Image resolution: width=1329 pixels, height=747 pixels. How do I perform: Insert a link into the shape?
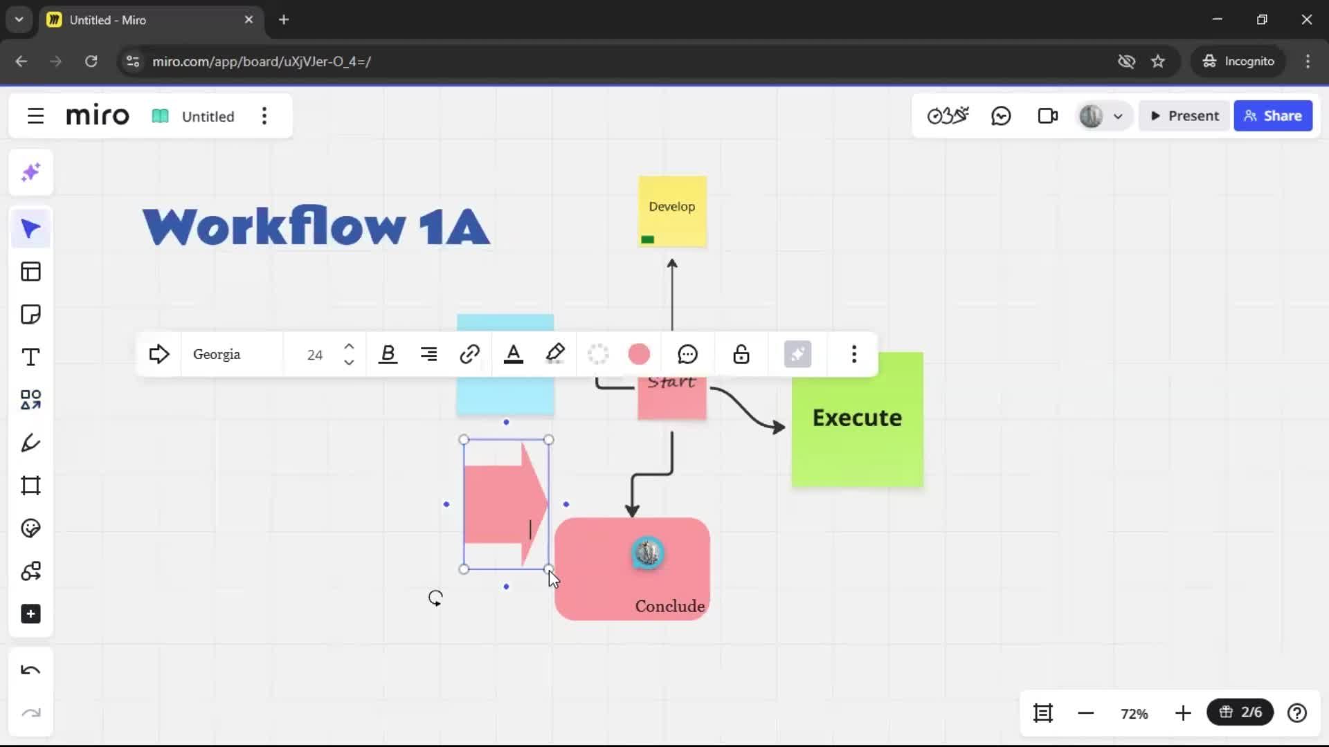pyautogui.click(x=469, y=354)
